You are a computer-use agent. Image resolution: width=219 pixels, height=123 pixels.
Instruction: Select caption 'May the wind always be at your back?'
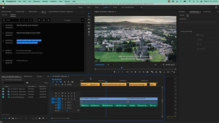[28, 33]
